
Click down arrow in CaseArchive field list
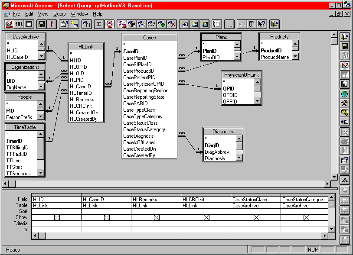coord(42,56)
